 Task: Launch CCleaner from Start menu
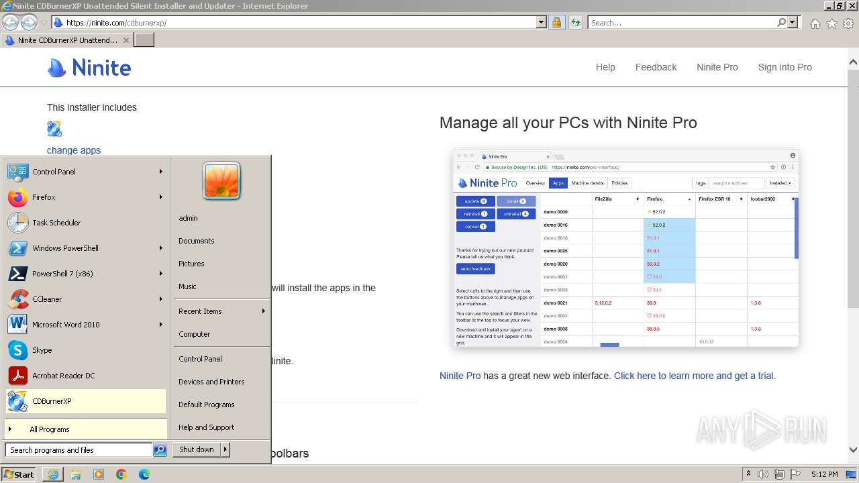coord(86,299)
